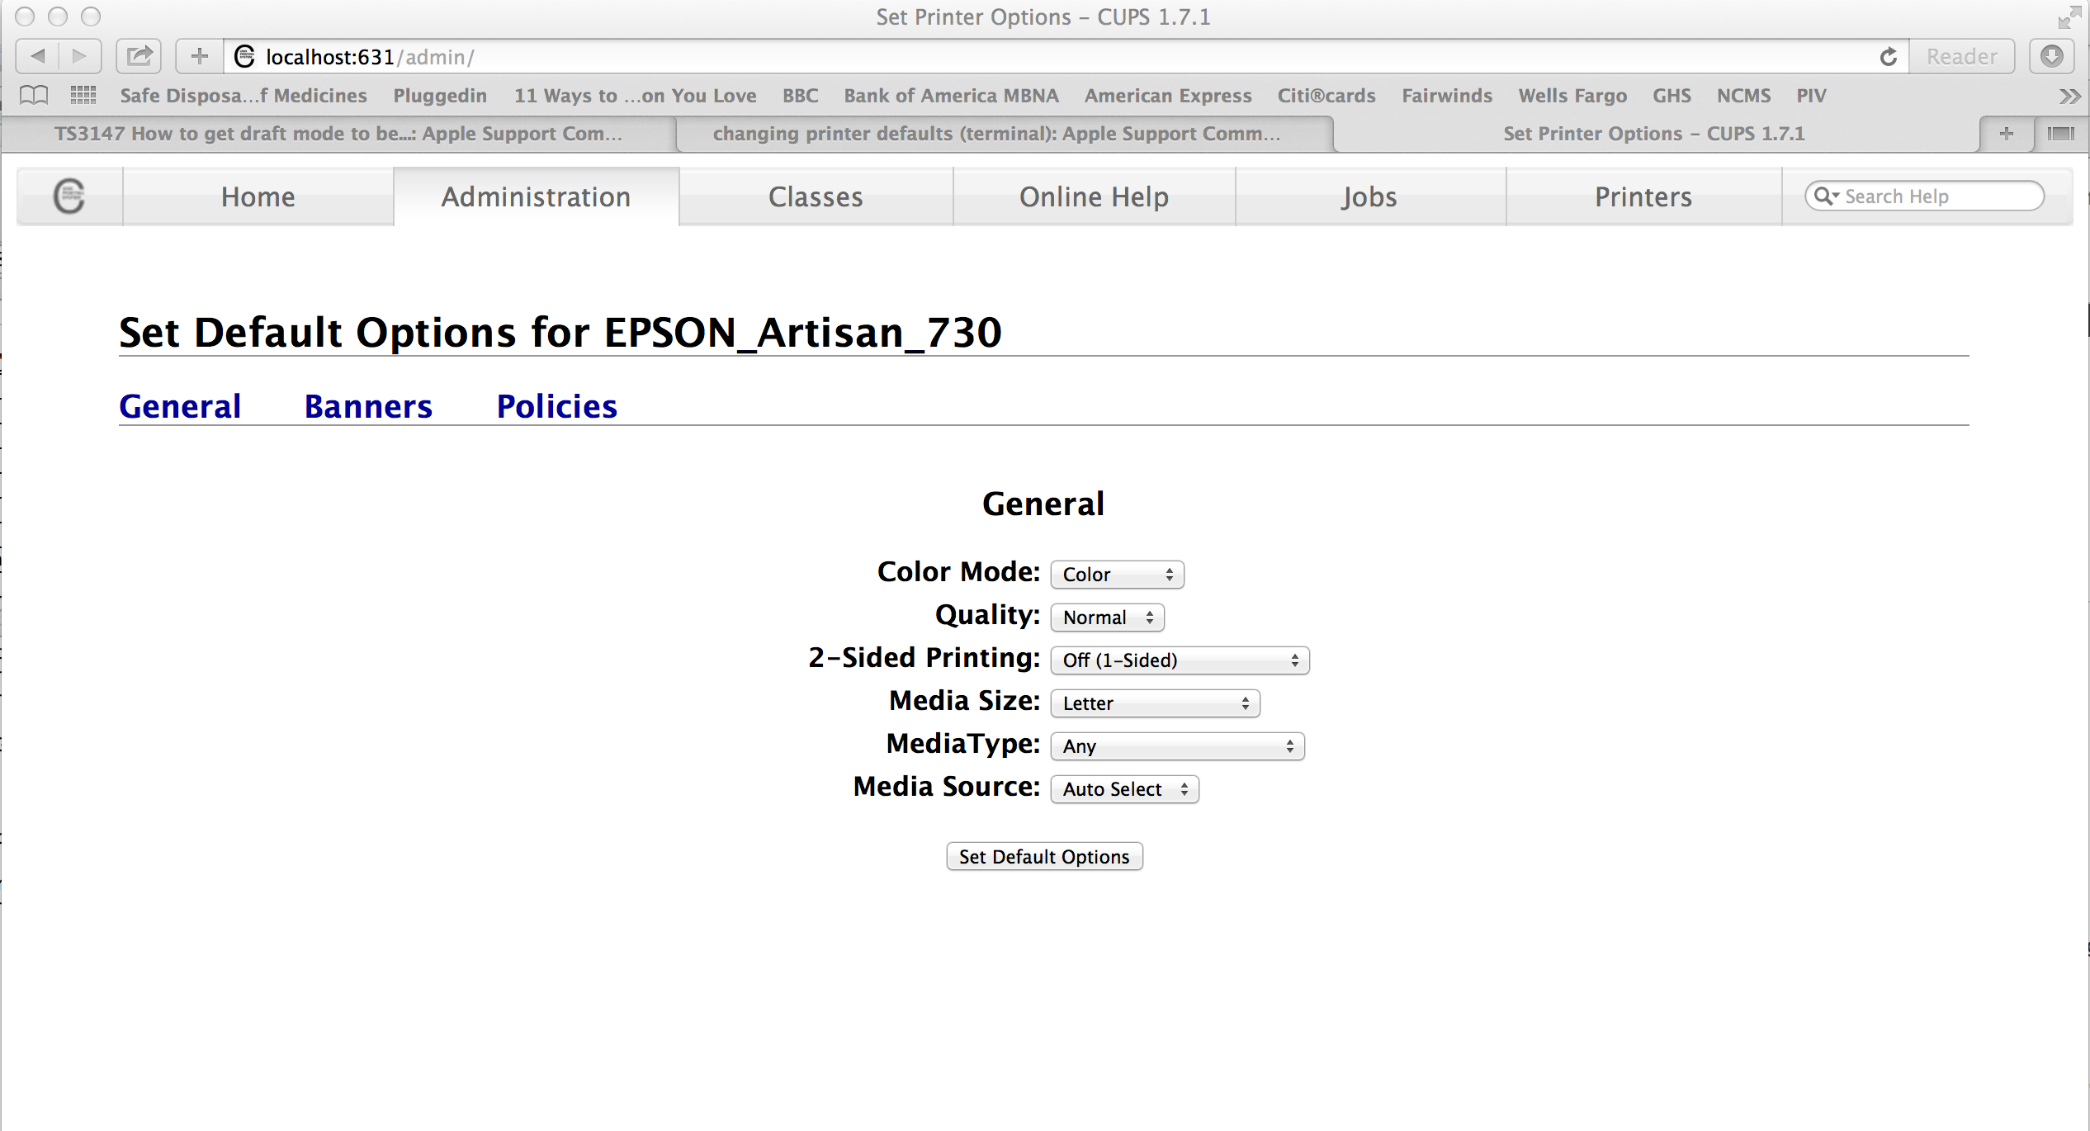Open the Media Size dropdown
The height and width of the screenshot is (1131, 2090).
tap(1154, 703)
